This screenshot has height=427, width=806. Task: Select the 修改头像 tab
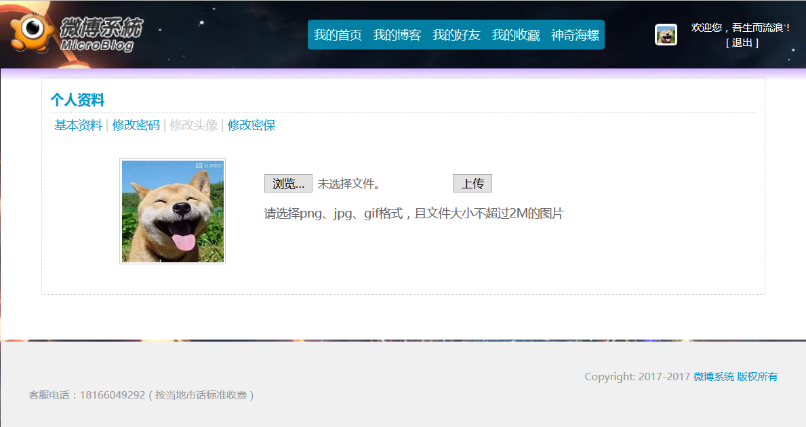pyautogui.click(x=194, y=125)
